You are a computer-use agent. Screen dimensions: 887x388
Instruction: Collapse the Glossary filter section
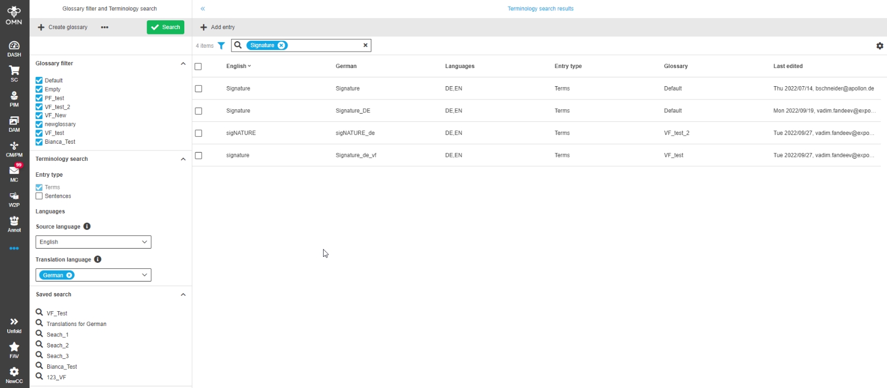(183, 64)
